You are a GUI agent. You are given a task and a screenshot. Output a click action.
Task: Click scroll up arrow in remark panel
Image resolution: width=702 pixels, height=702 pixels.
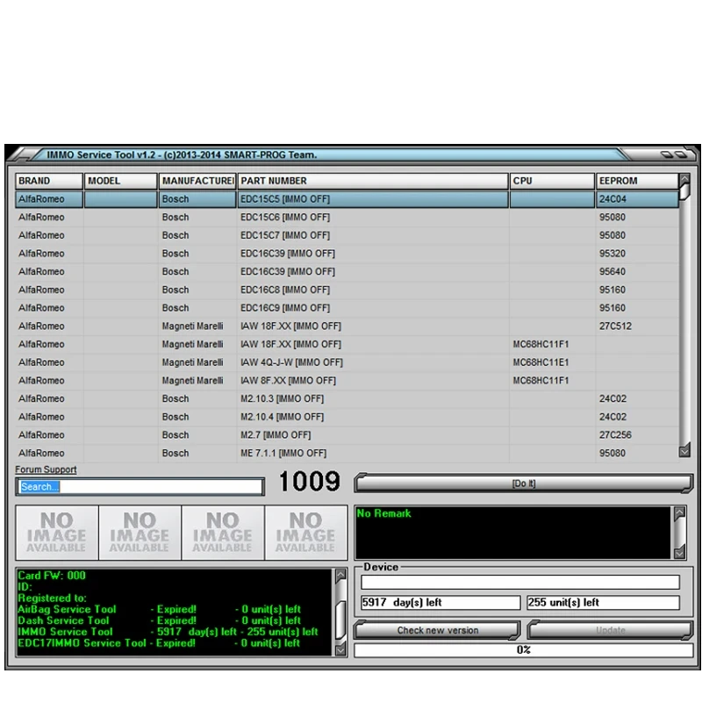[679, 512]
